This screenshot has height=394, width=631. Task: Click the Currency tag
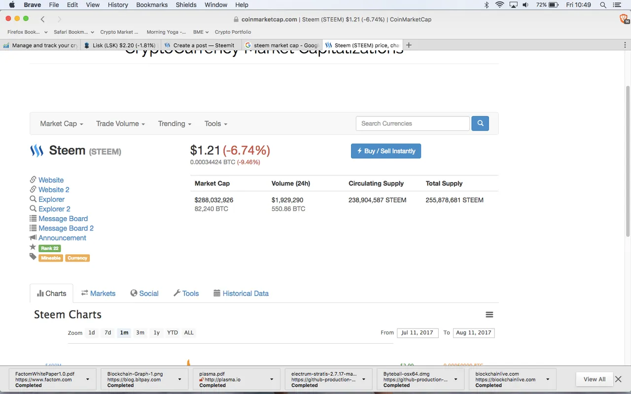(77, 258)
